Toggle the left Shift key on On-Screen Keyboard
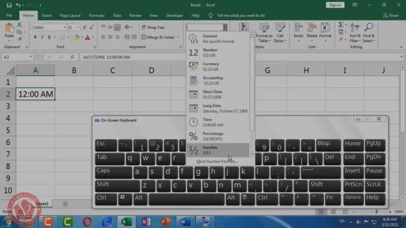406x228 pixels. [117, 186]
